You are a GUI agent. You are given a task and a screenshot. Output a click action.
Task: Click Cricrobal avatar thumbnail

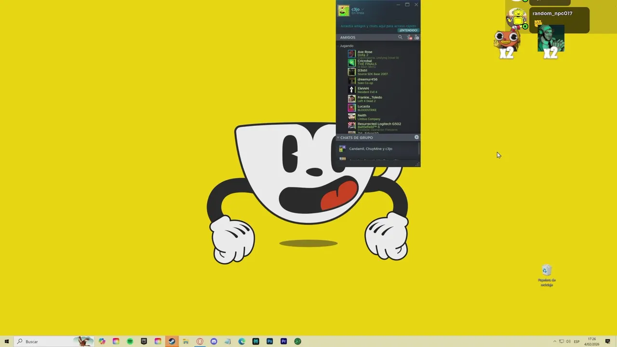pyautogui.click(x=352, y=63)
